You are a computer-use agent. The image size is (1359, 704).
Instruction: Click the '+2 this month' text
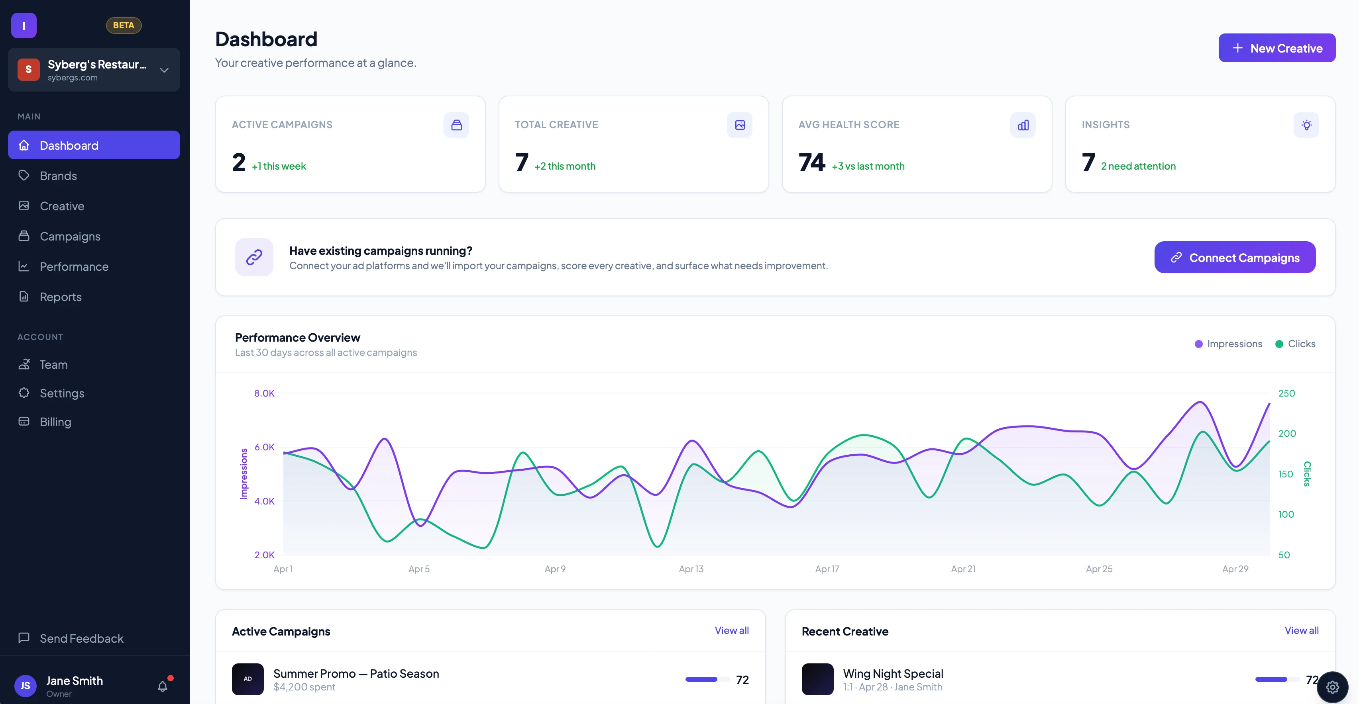[565, 166]
